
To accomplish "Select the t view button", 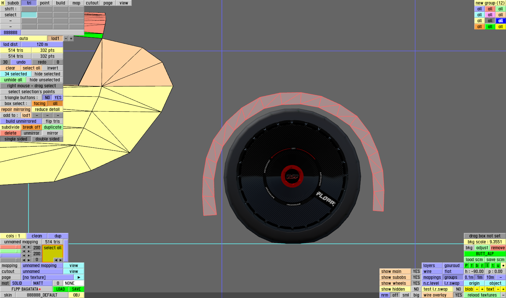I will pyautogui.click(x=493, y=265).
